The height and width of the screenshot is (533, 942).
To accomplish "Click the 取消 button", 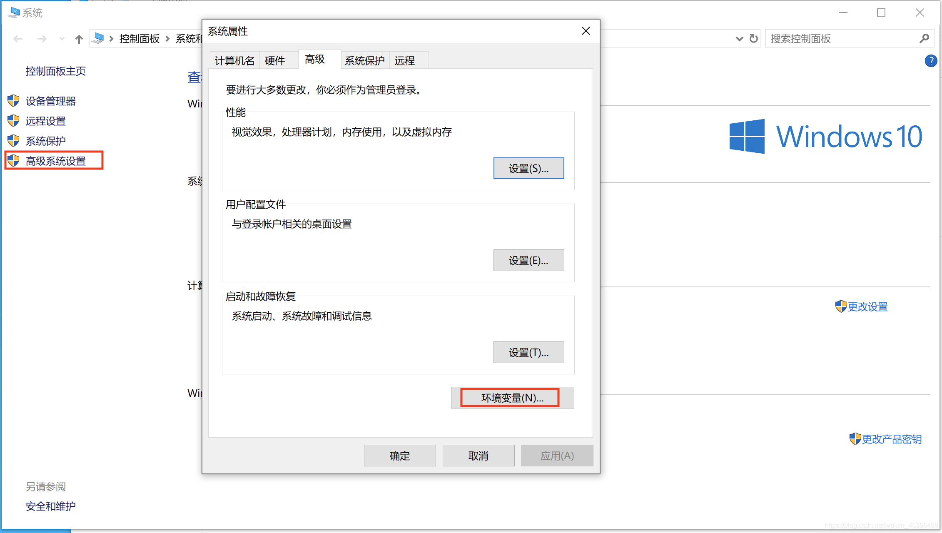I will pyautogui.click(x=478, y=456).
